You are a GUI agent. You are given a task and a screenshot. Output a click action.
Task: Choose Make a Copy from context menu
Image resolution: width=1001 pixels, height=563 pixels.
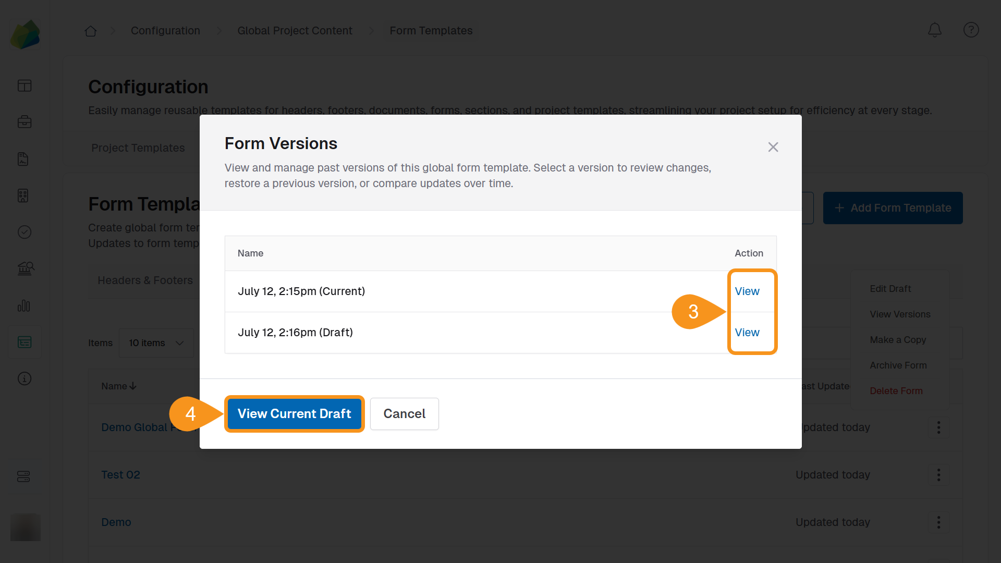[x=898, y=340]
